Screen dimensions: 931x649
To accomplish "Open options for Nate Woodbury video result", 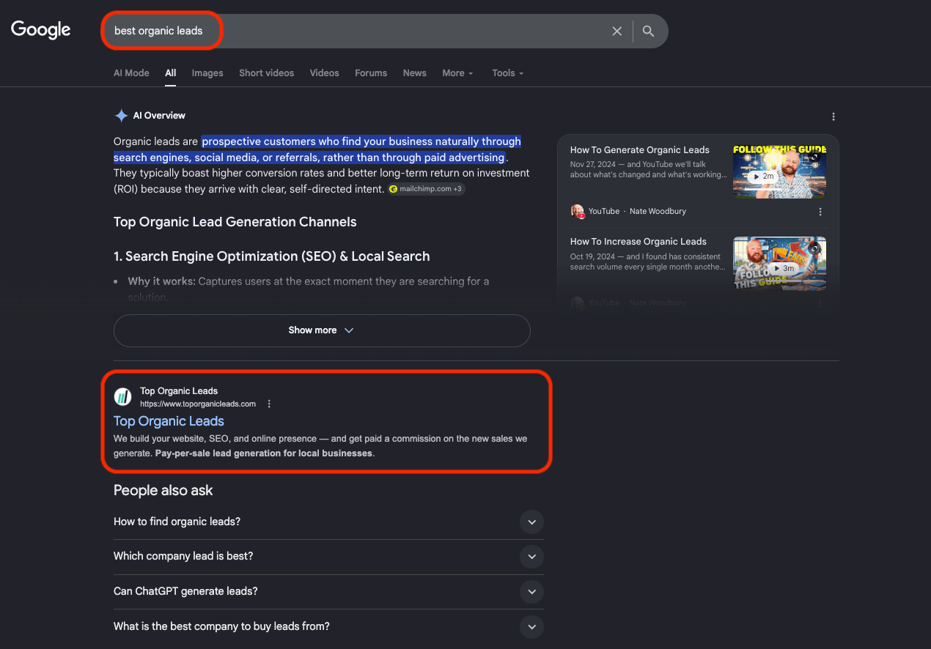I will tap(820, 212).
